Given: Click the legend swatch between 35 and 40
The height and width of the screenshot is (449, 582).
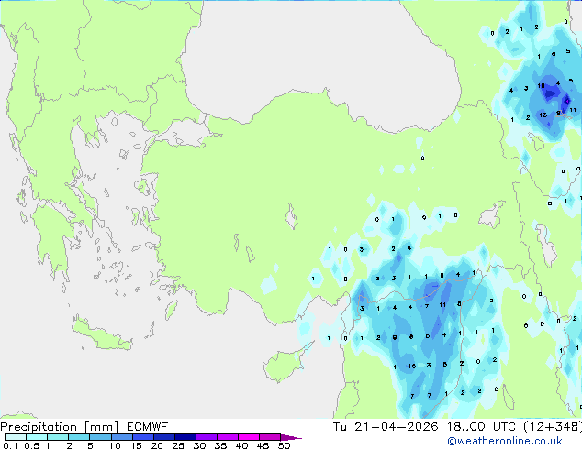Looking at the screenshot, I should tap(227, 437).
